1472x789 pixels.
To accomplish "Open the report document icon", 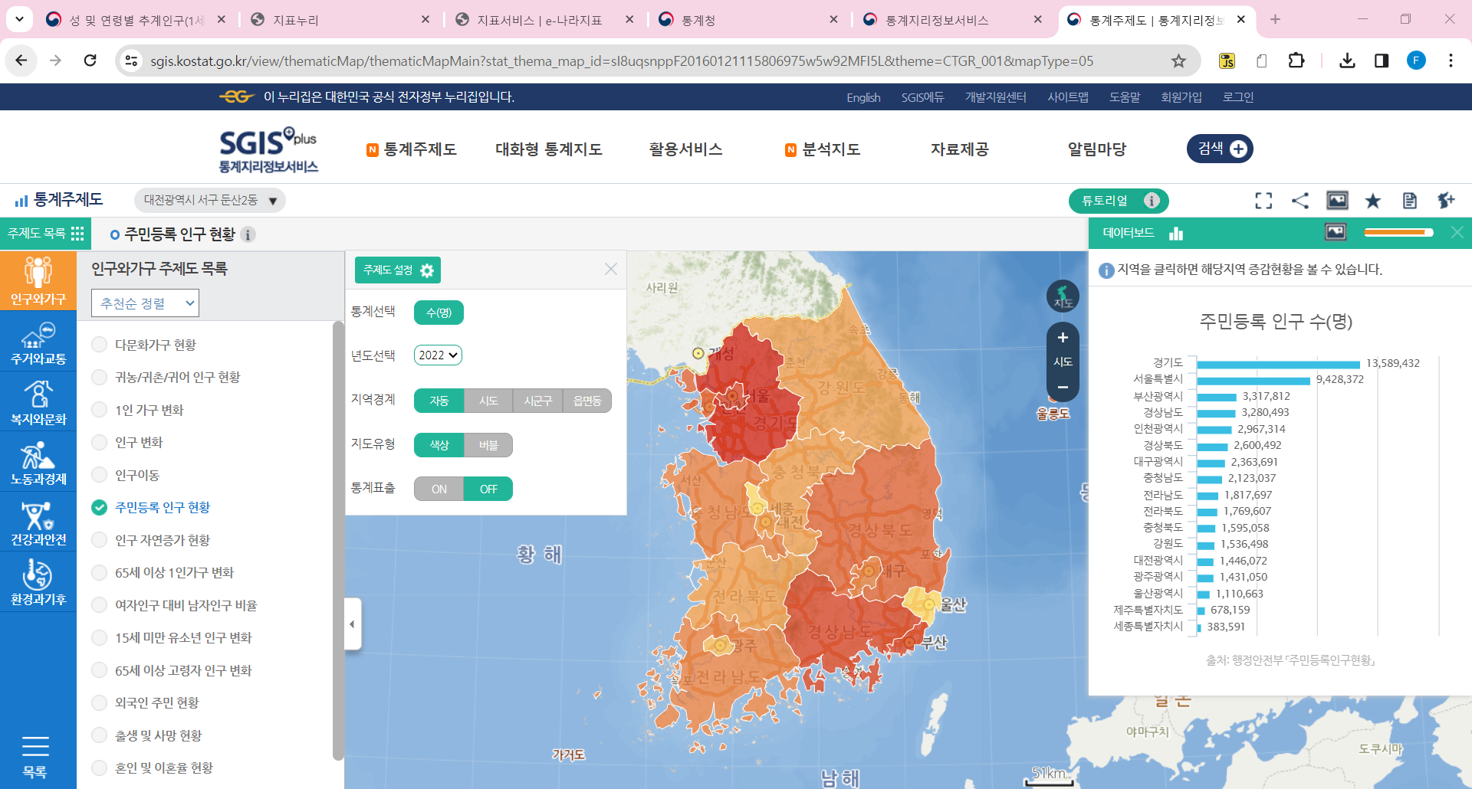I will coord(1409,201).
